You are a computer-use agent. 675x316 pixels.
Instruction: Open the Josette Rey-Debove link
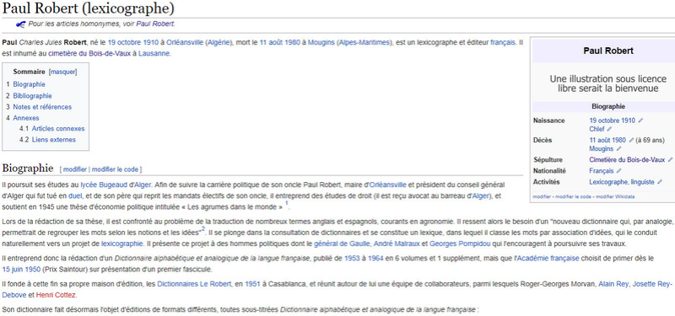click(x=651, y=284)
